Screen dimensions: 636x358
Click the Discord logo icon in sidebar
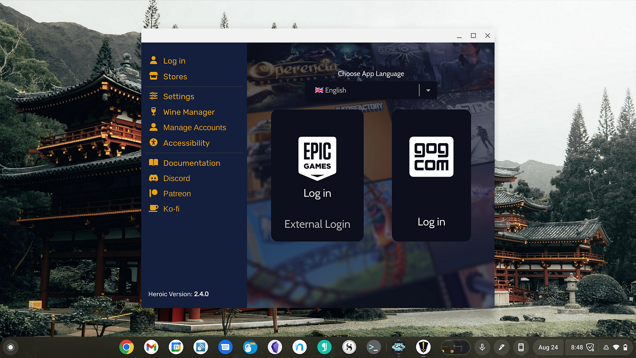coord(154,178)
